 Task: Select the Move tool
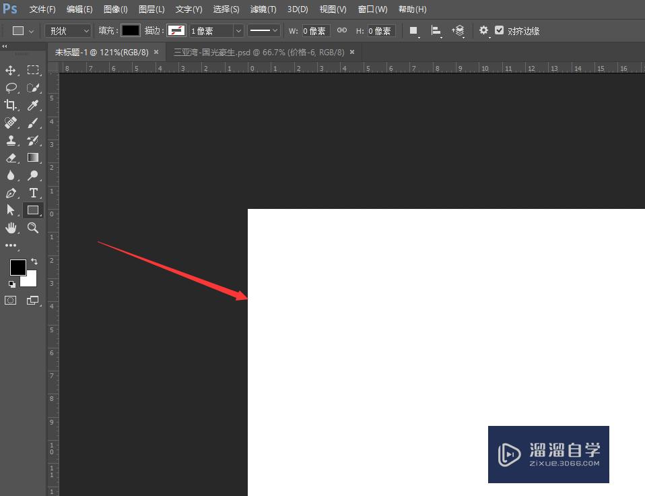coord(11,70)
